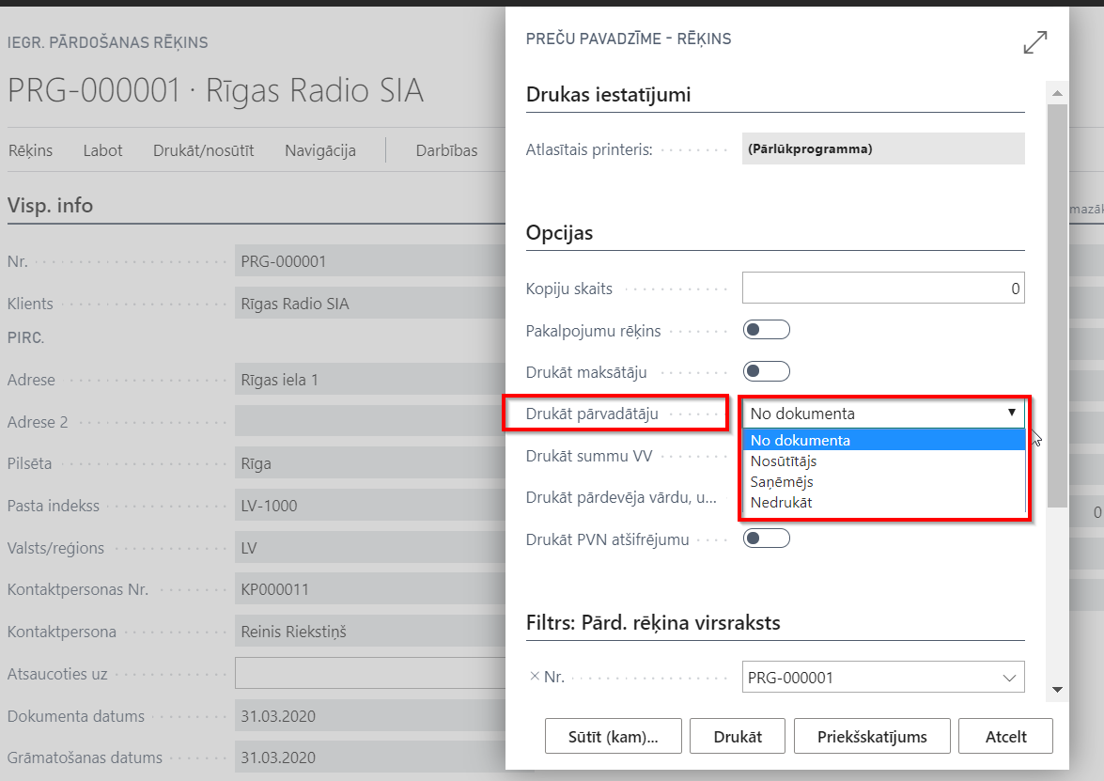The width and height of the screenshot is (1104, 781).
Task: Click the 'Drukas iestatījumi' section heading
Action: coord(608,94)
